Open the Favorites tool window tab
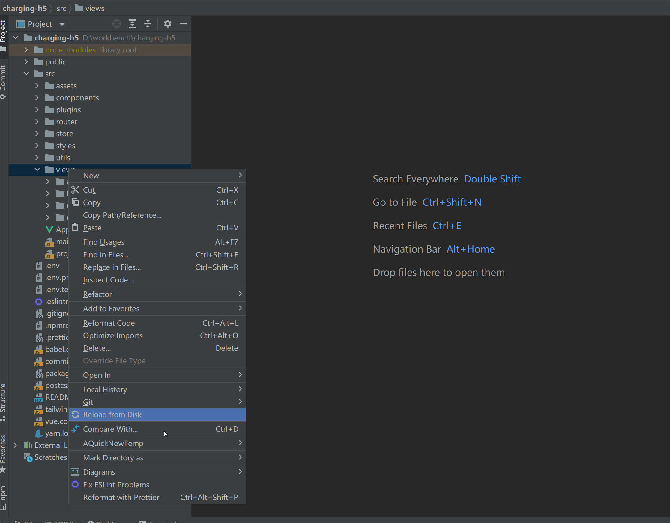Image resolution: width=670 pixels, height=523 pixels. [x=3, y=454]
